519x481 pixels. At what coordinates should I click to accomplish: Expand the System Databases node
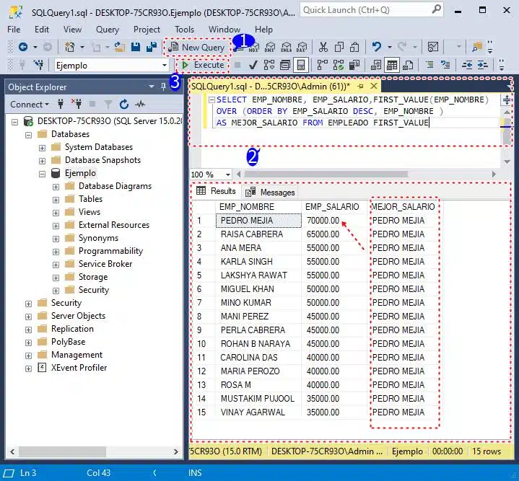point(42,148)
